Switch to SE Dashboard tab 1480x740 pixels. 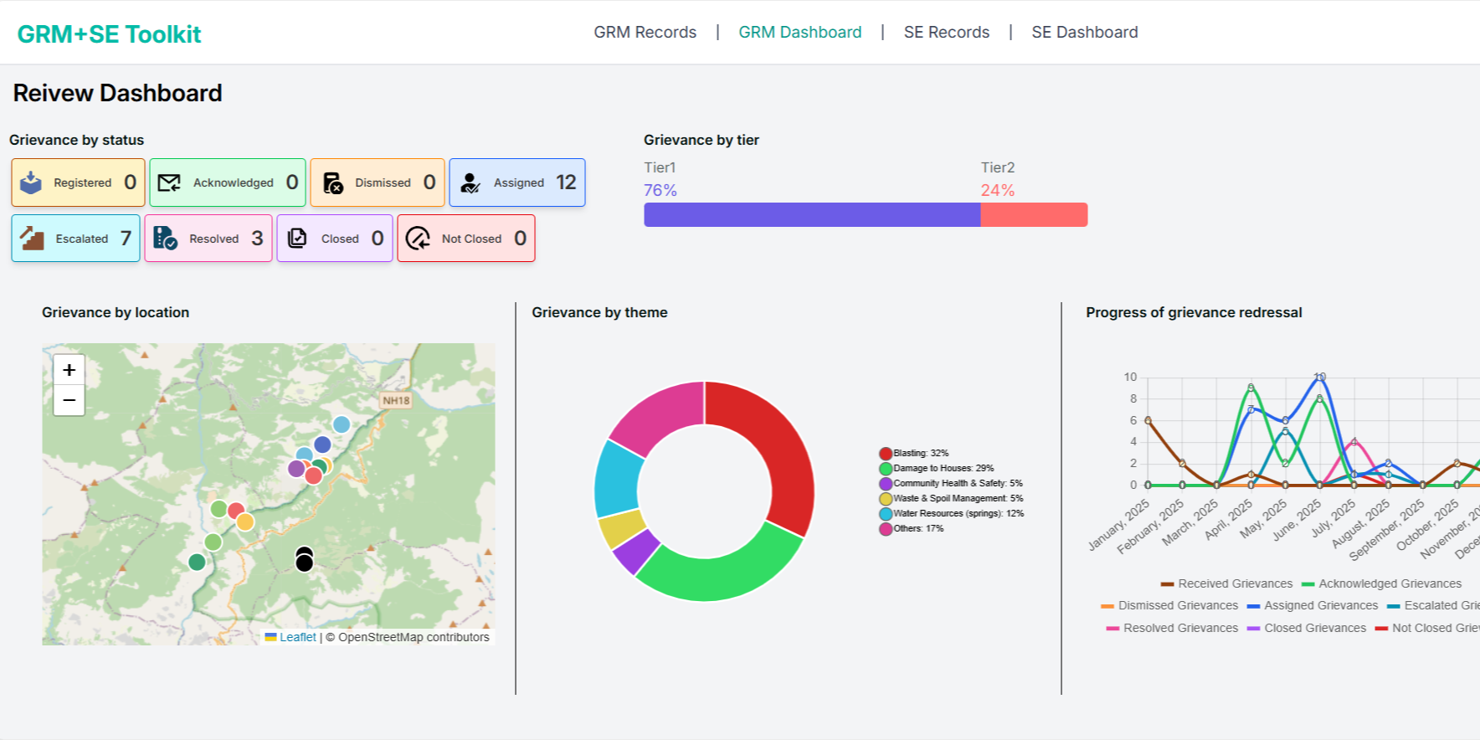(x=1084, y=32)
